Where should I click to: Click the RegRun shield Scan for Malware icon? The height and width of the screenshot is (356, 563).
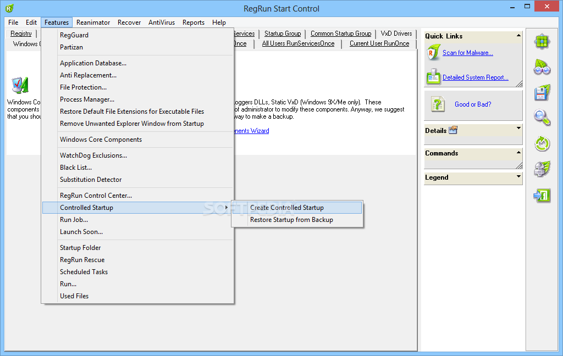[x=433, y=52]
